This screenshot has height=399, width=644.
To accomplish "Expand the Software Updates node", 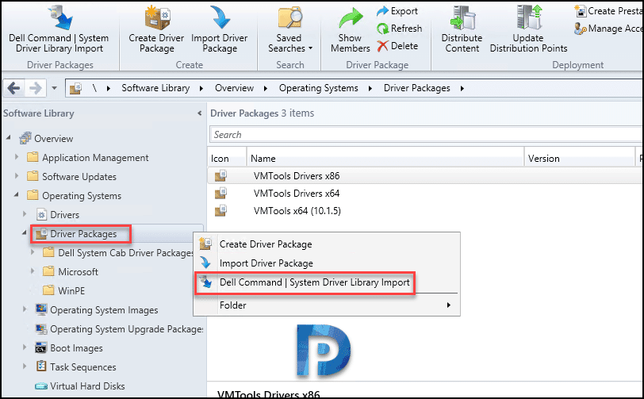I will tap(17, 175).
